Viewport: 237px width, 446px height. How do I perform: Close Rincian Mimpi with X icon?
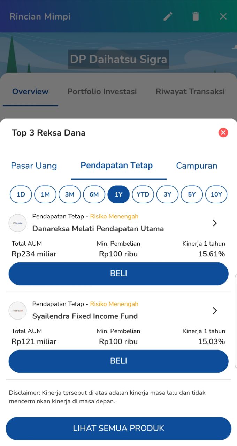(x=223, y=16)
